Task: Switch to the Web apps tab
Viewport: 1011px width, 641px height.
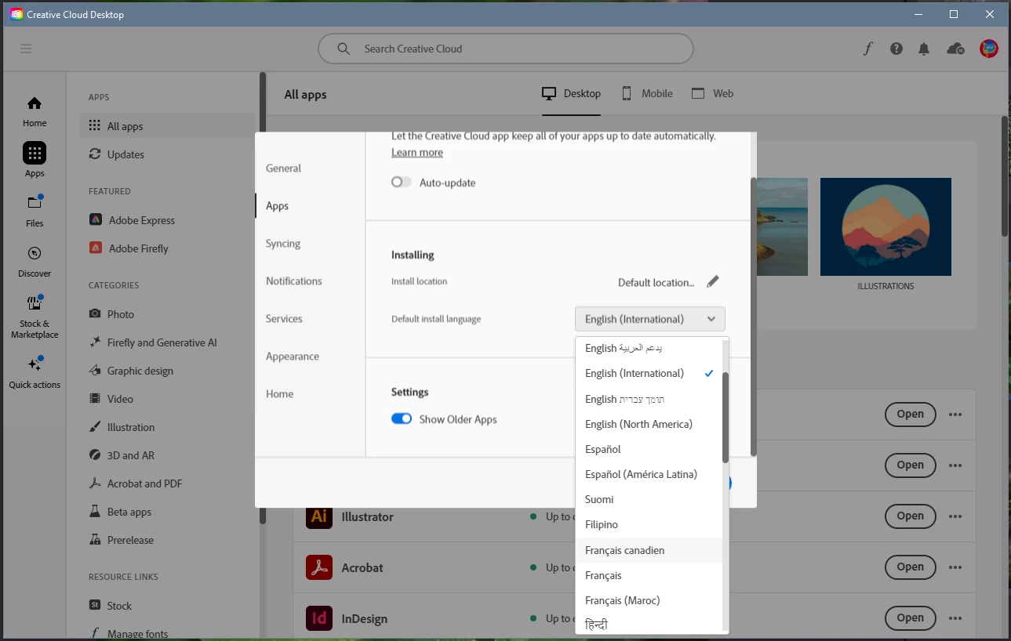Action: pyautogui.click(x=712, y=93)
